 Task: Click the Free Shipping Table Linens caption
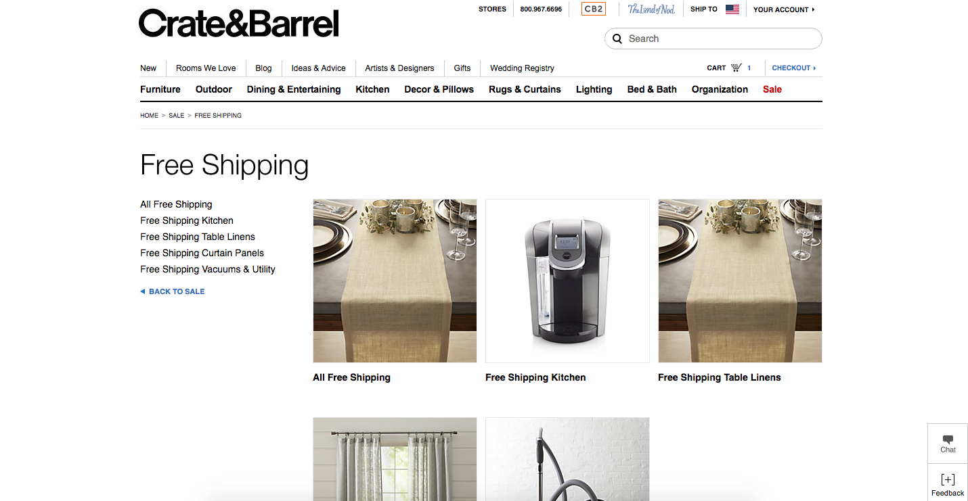720,377
